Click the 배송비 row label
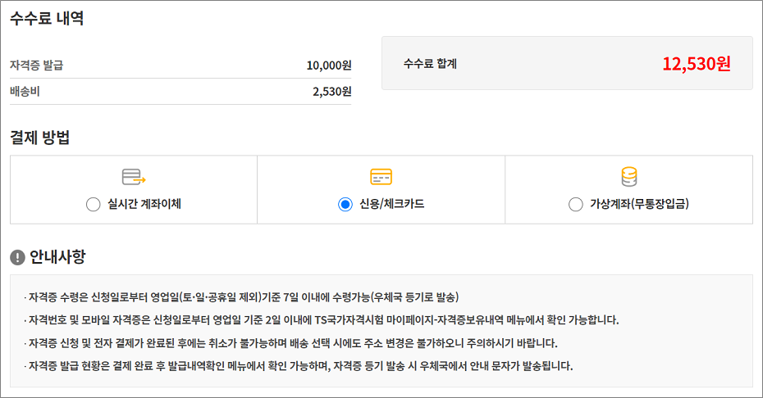The width and height of the screenshot is (763, 398). 25,92
